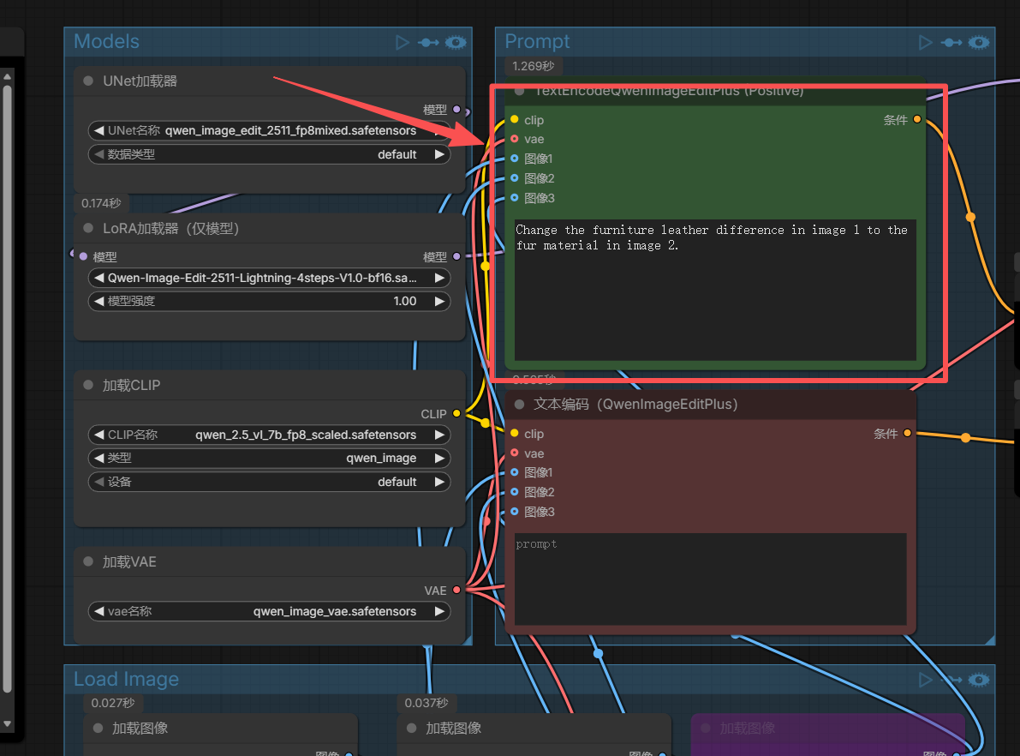
Task: Run the Load Image group play icon
Action: 924,680
